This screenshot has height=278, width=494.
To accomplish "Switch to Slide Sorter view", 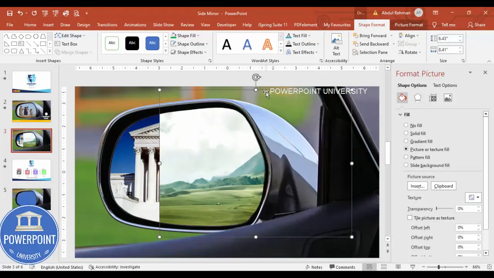I will (384, 267).
